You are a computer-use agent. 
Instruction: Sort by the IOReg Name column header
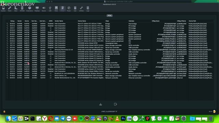pyautogui.click(x=156, y=21)
